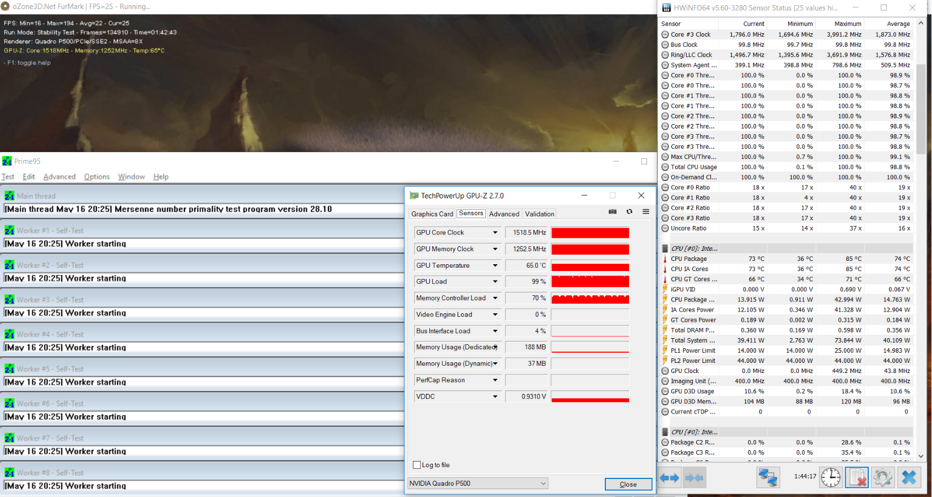
Task: Enable the Log to file checkbox
Action: (x=417, y=465)
